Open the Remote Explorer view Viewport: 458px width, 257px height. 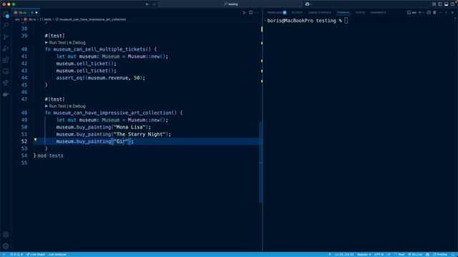(x=6, y=71)
